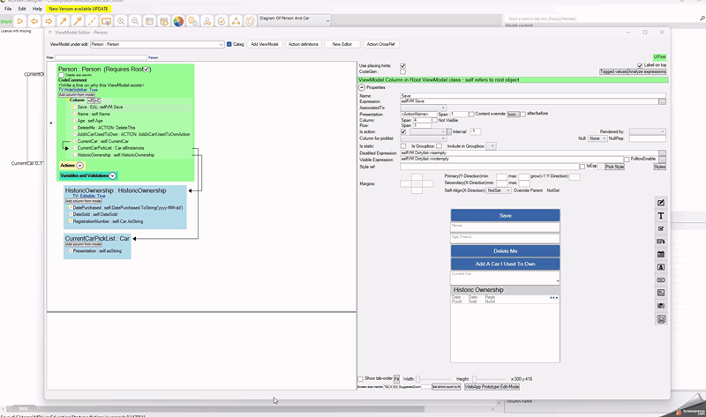Viewport: 706px width, 417px height.
Task: Click the 'Add ViewModel' button
Action: pos(265,44)
